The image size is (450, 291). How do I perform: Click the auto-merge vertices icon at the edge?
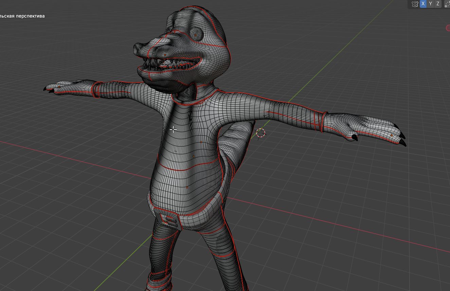[x=447, y=4]
